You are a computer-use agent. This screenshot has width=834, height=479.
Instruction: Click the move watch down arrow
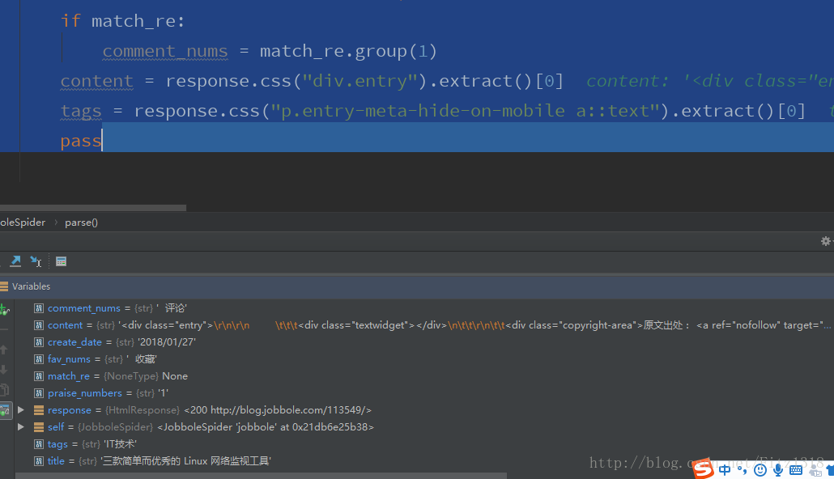(x=4, y=370)
